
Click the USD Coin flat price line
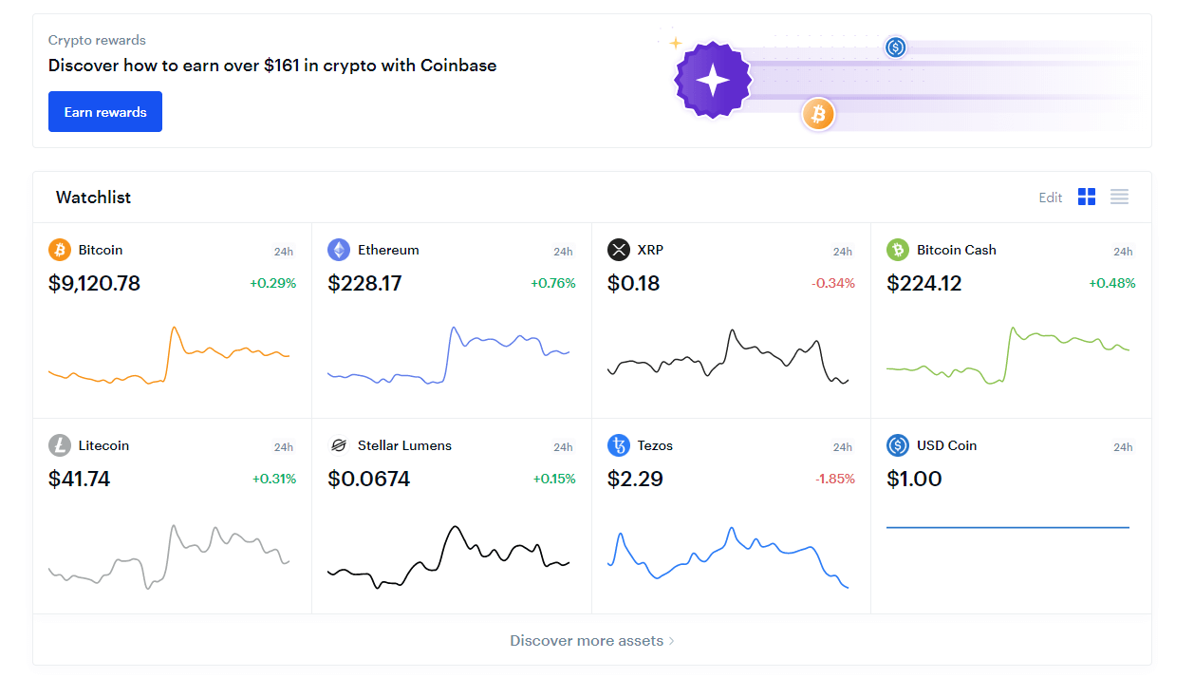coord(1007,527)
